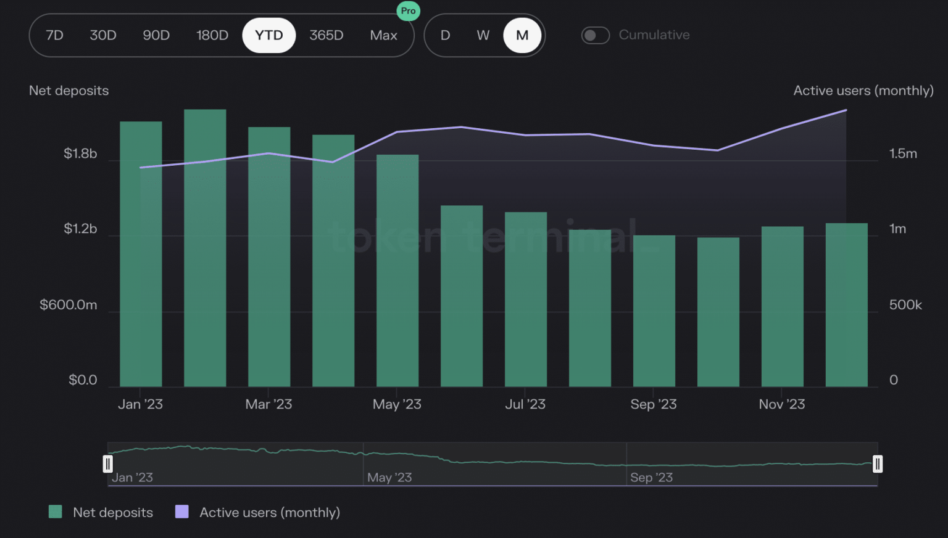The width and height of the screenshot is (948, 538).
Task: Click the left range slider handle
Action: (x=108, y=463)
